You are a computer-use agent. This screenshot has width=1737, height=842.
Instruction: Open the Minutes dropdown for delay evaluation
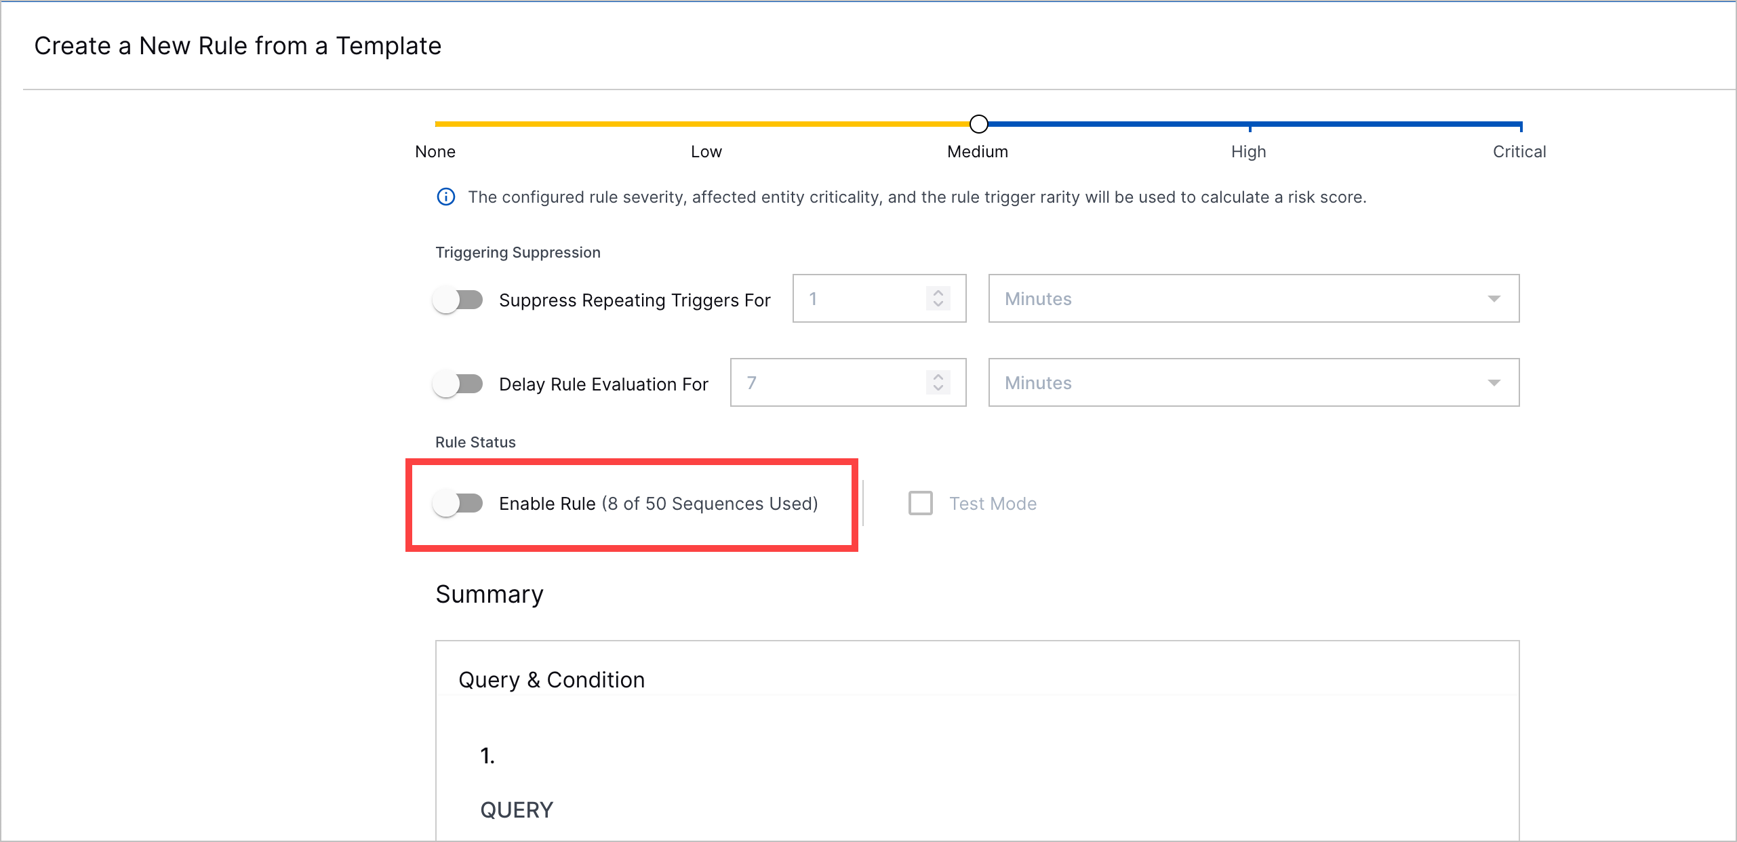(1254, 382)
